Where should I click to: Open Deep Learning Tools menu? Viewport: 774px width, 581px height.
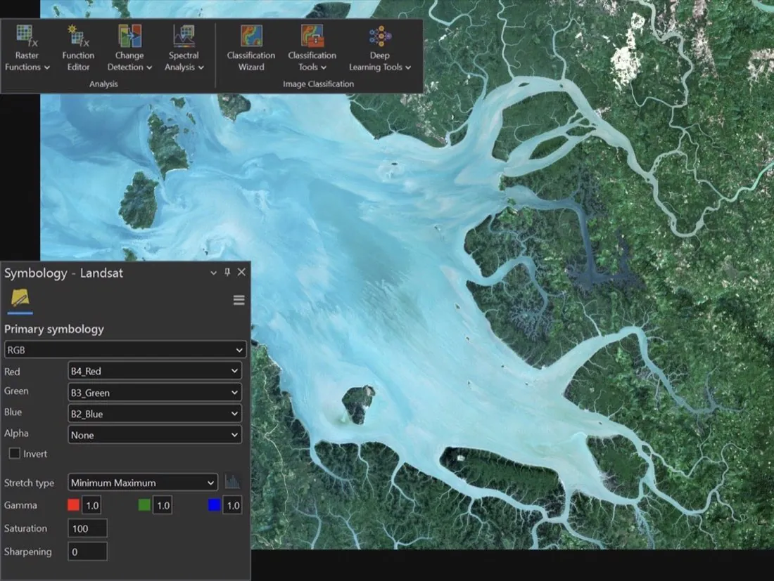click(379, 48)
